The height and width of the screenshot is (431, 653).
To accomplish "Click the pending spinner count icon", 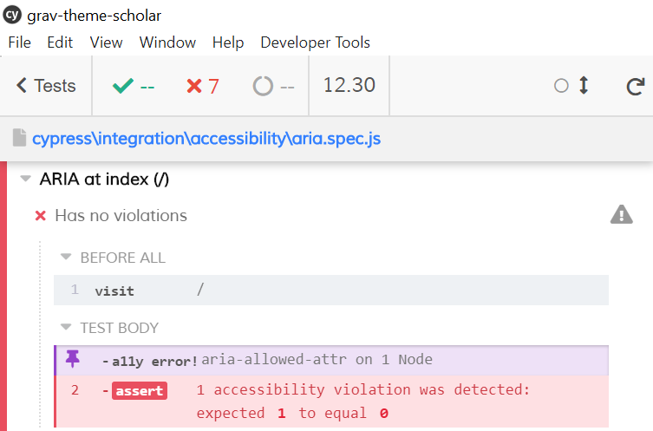I will pos(273,86).
